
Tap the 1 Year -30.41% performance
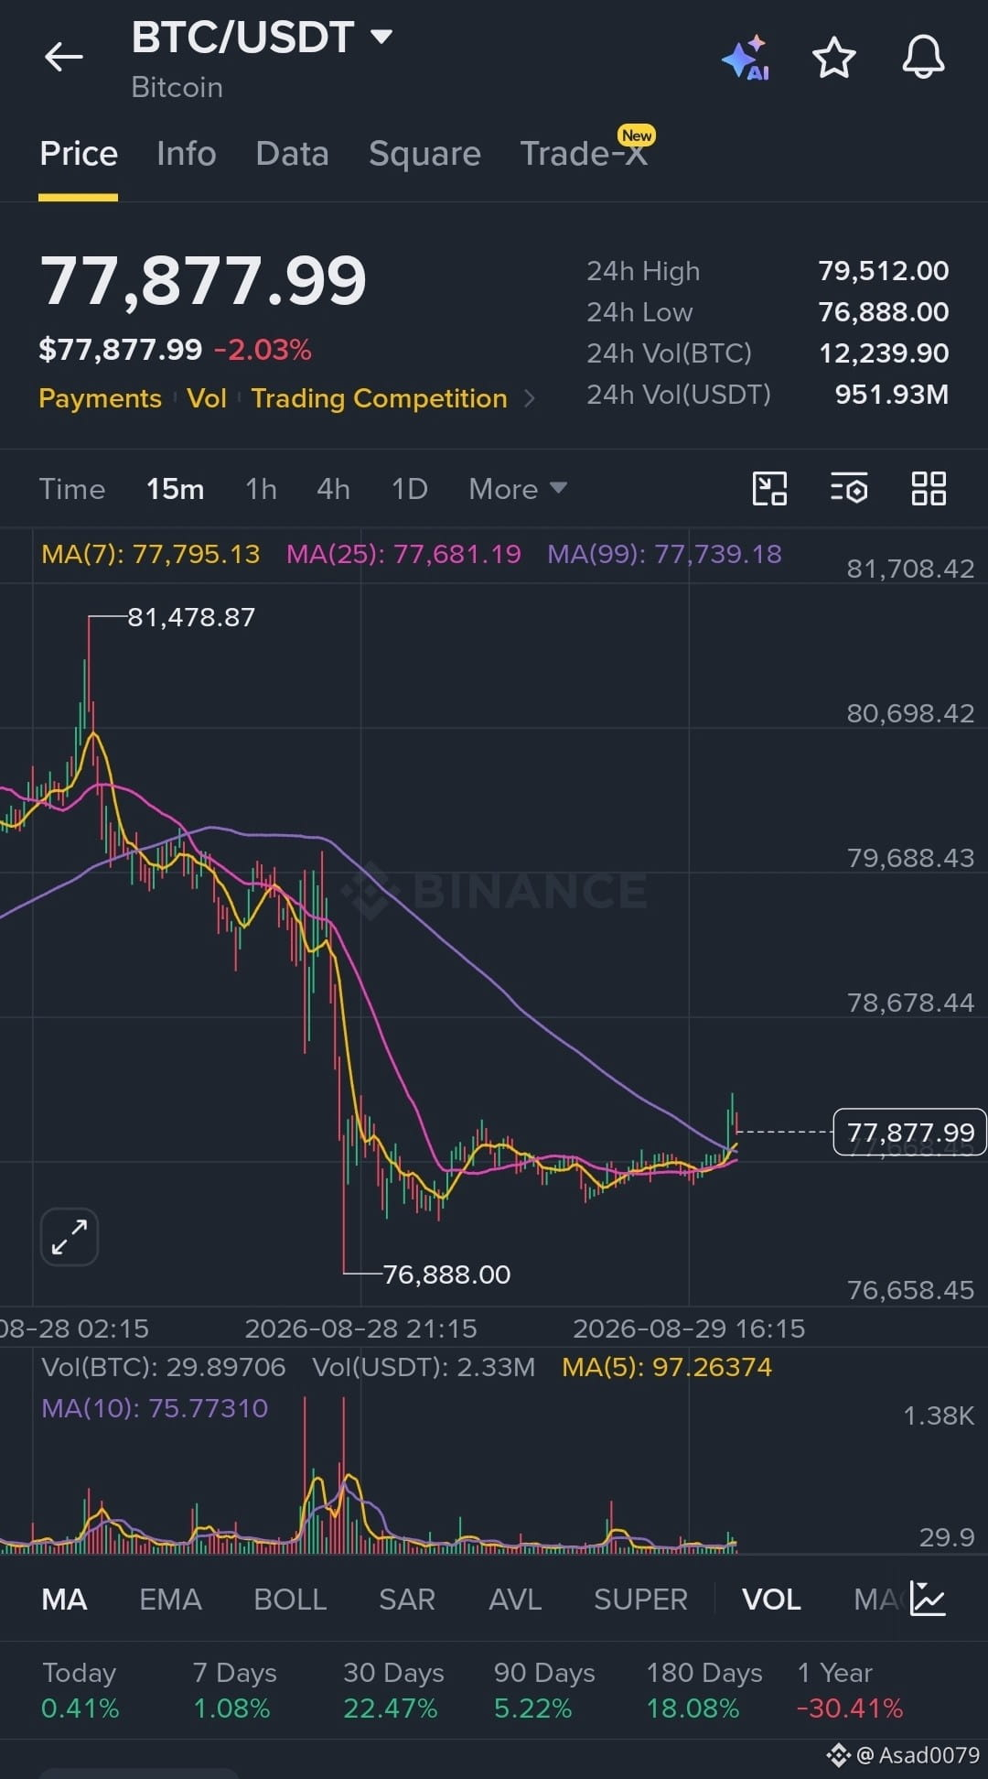(x=850, y=1690)
